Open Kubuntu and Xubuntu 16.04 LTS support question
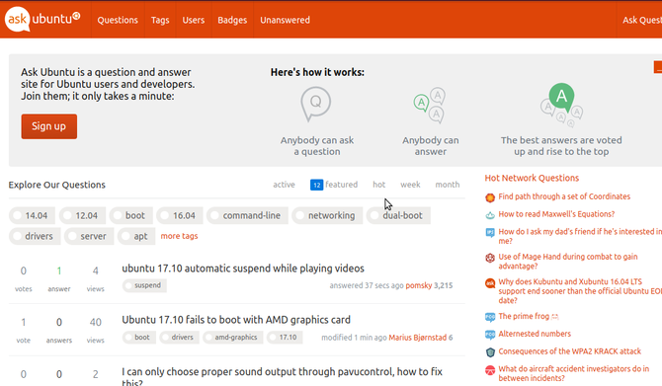The height and width of the screenshot is (386, 662). 580,290
